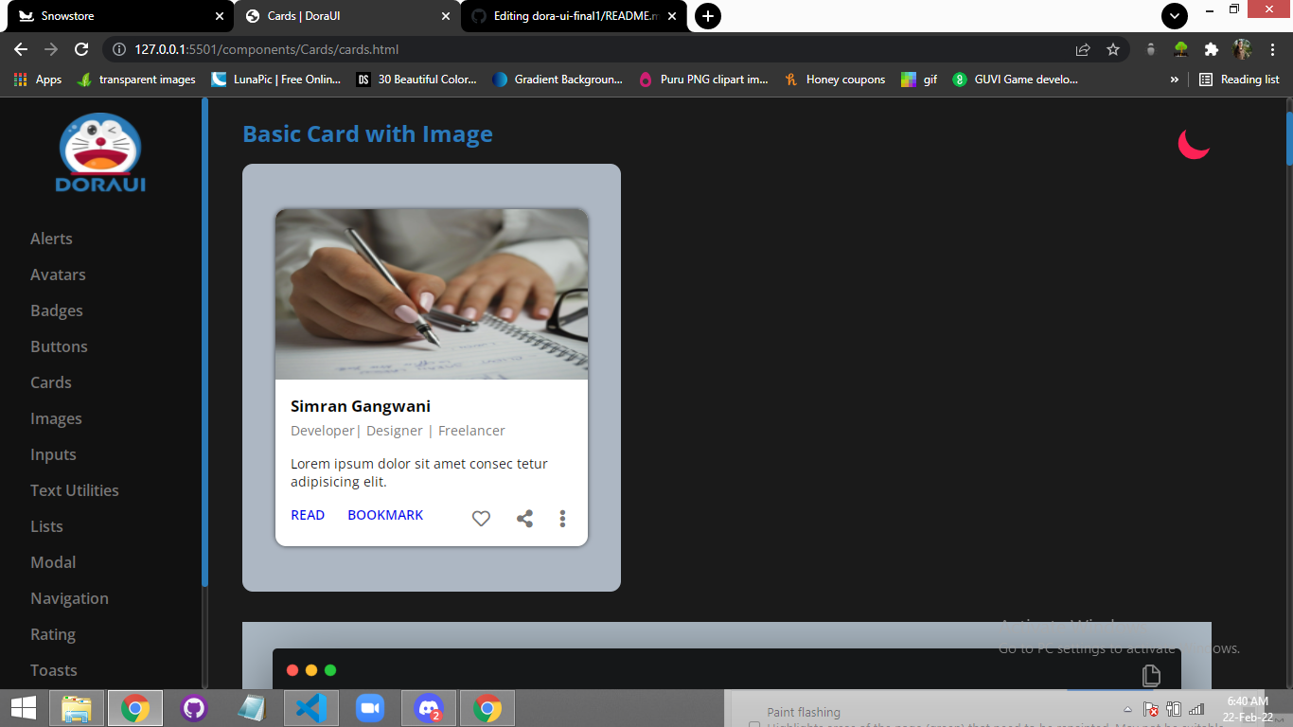Screen dimensions: 1293x727
Task: Go to Rating in sidebar
Action: [x=53, y=634]
